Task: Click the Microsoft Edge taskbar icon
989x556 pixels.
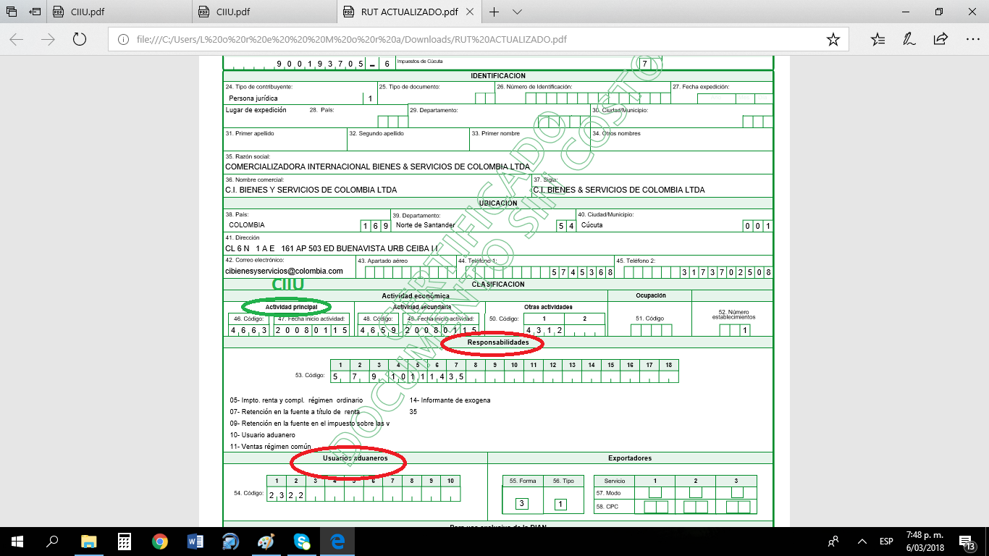Action: click(x=337, y=541)
